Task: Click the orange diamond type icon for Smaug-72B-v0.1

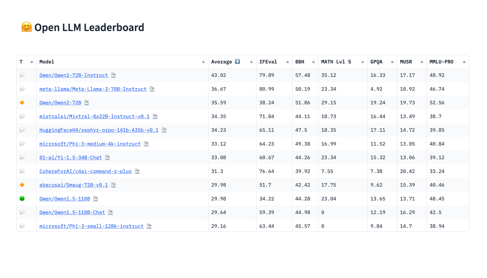Action: coord(22,185)
